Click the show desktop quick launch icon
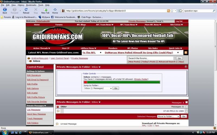 12,133
